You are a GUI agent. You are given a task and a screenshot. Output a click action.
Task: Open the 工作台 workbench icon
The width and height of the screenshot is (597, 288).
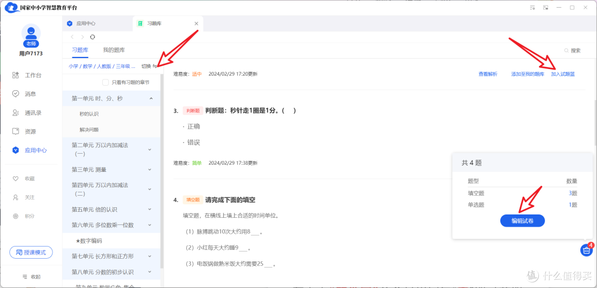(15, 75)
